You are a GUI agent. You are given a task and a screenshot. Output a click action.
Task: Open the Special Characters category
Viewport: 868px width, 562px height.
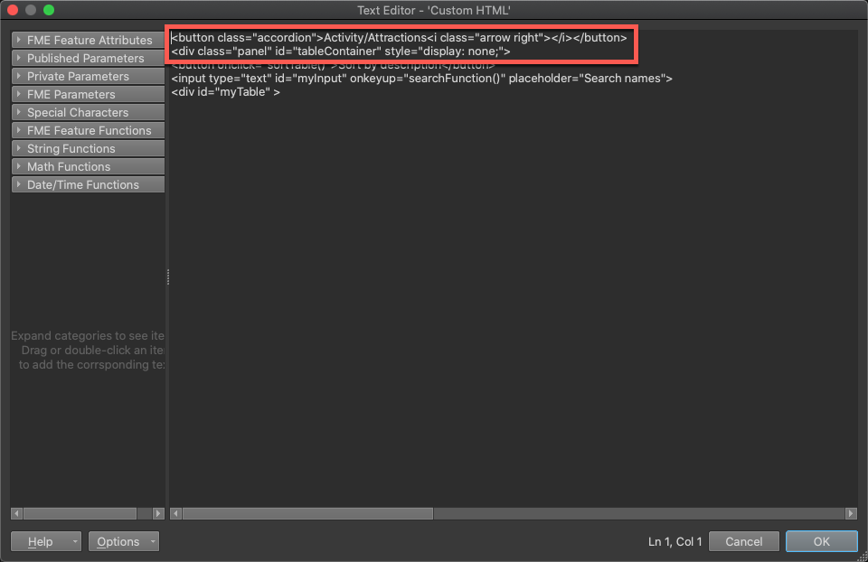87,112
